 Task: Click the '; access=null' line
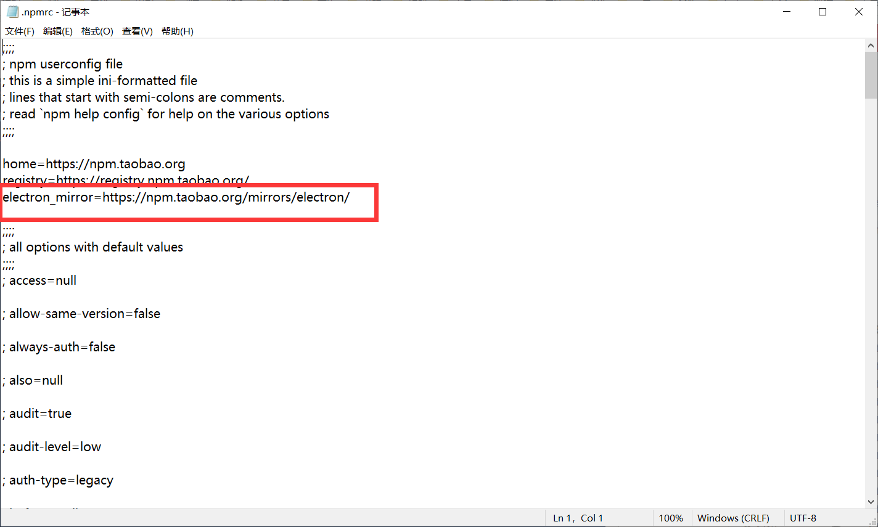coord(39,280)
